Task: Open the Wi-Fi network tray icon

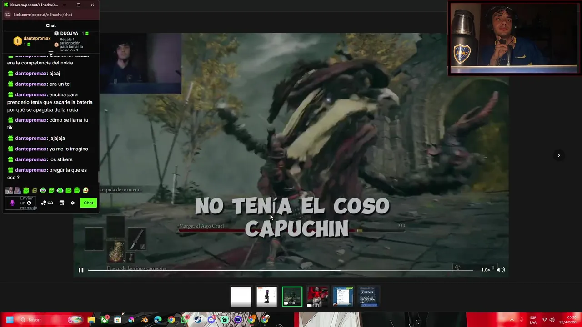Action: click(545, 320)
